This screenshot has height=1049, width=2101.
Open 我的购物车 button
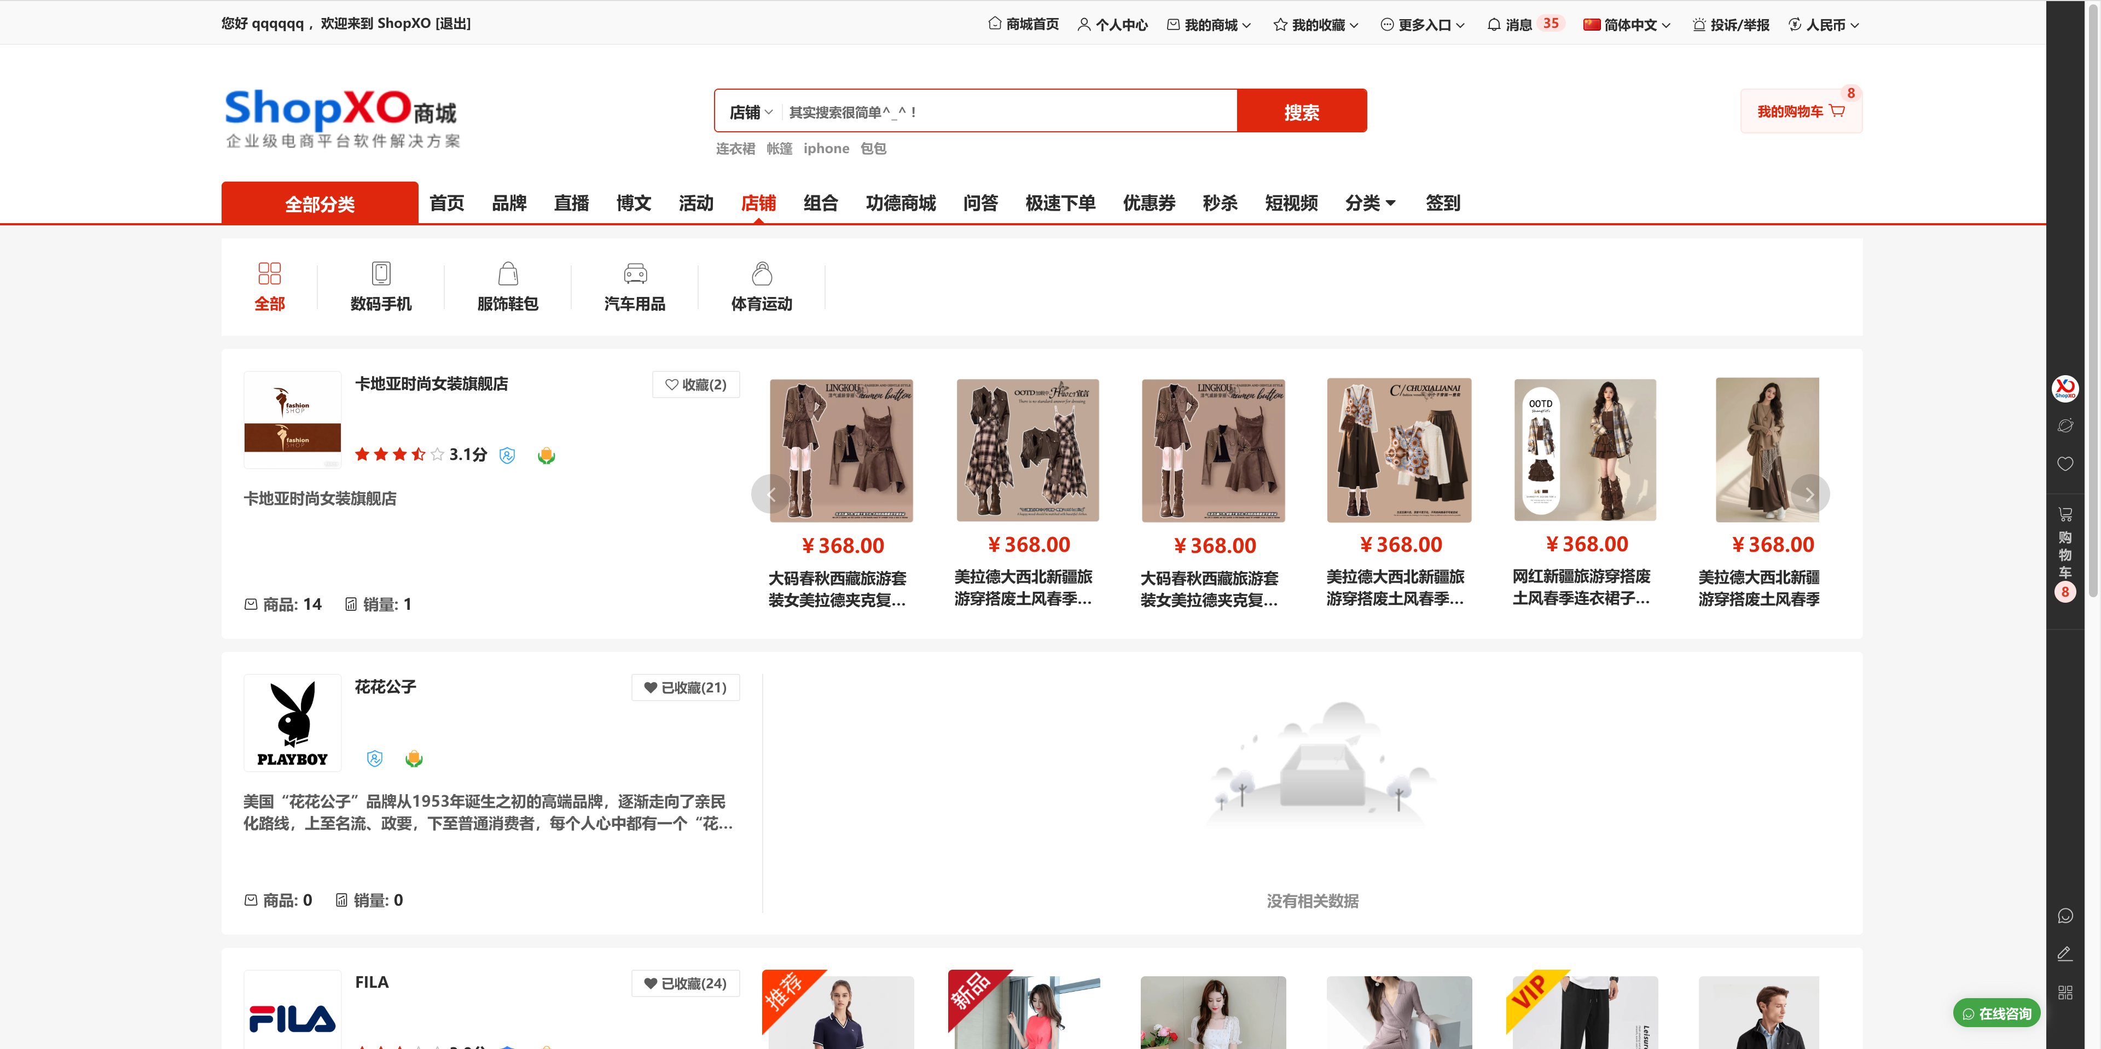[x=1801, y=111]
